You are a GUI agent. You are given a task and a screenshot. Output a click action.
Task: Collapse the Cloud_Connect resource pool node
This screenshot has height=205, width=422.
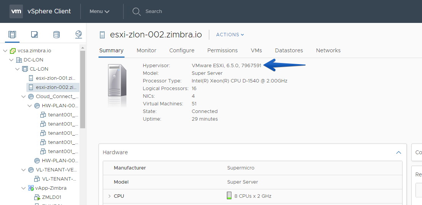click(24, 97)
